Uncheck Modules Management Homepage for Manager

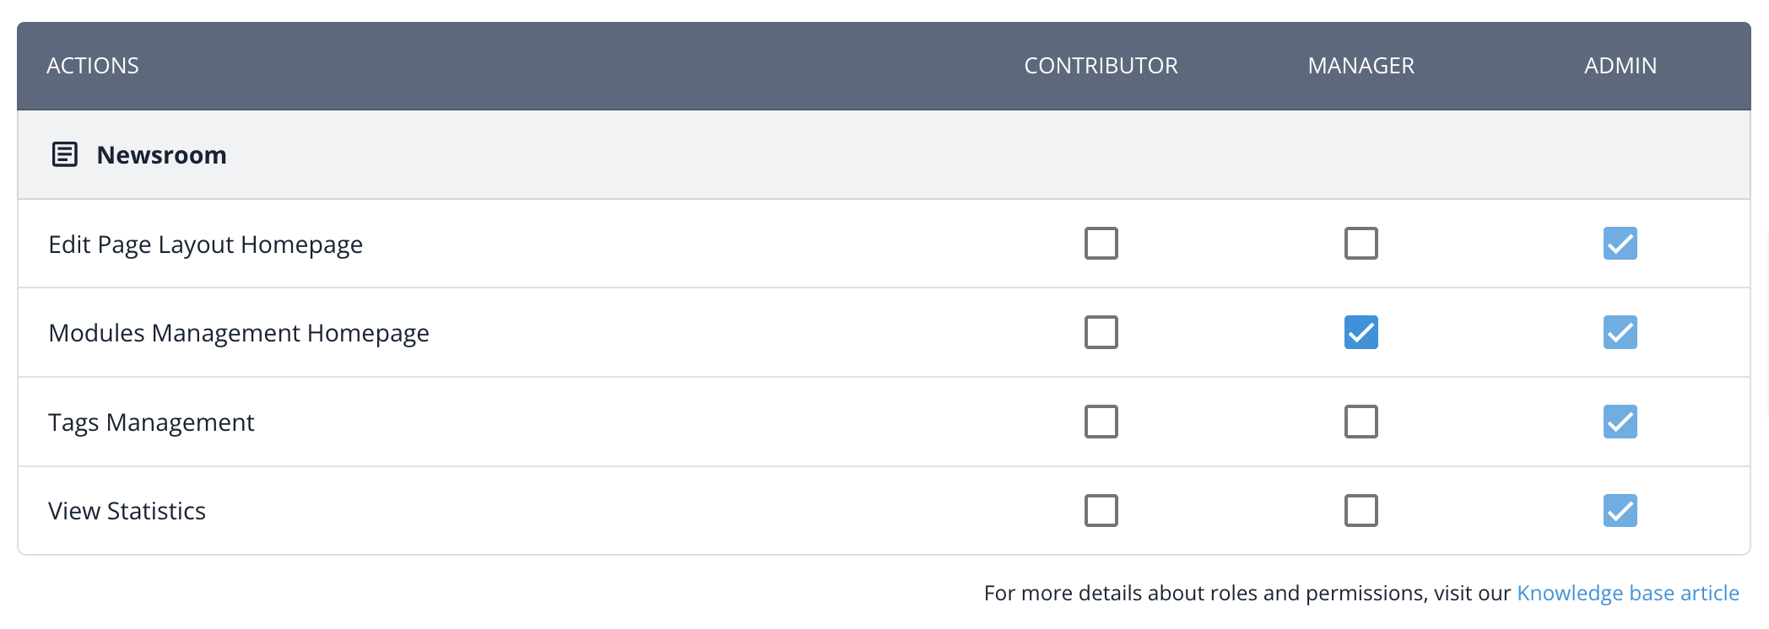pos(1361,332)
